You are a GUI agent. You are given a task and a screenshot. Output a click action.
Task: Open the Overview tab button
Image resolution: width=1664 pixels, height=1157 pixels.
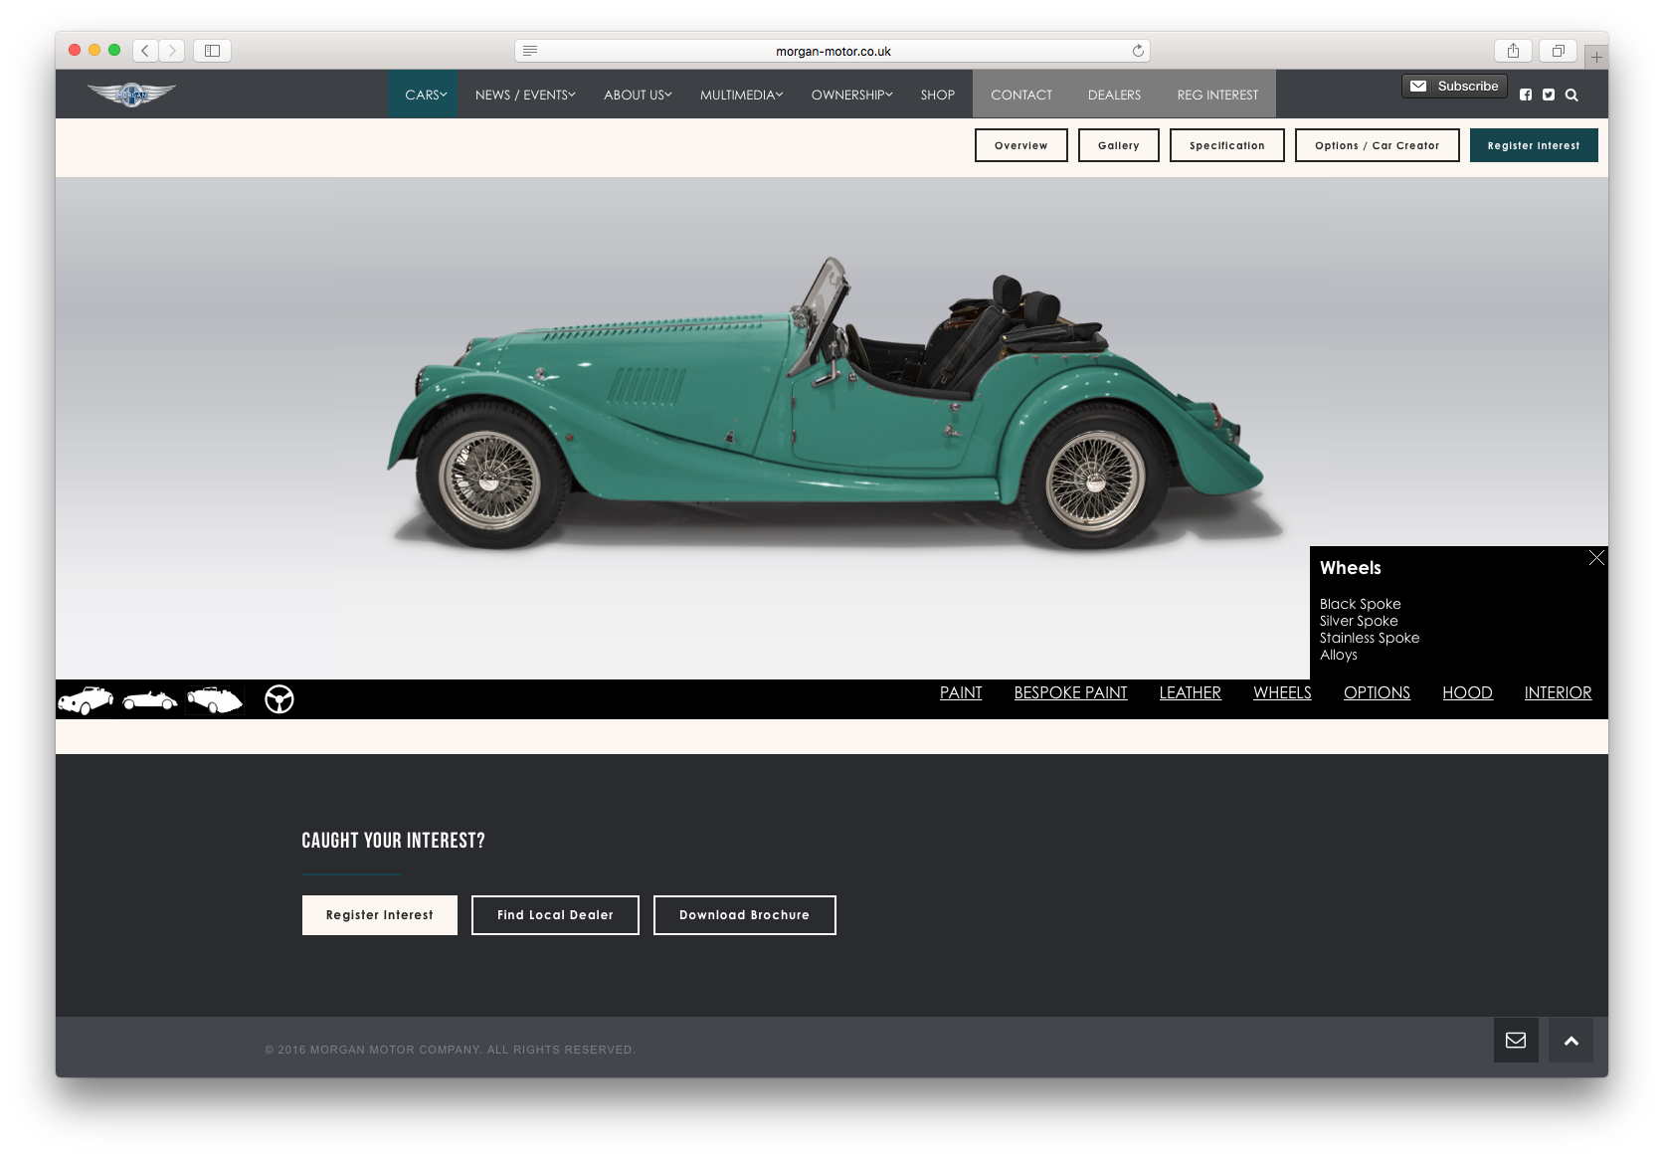pos(1020,145)
